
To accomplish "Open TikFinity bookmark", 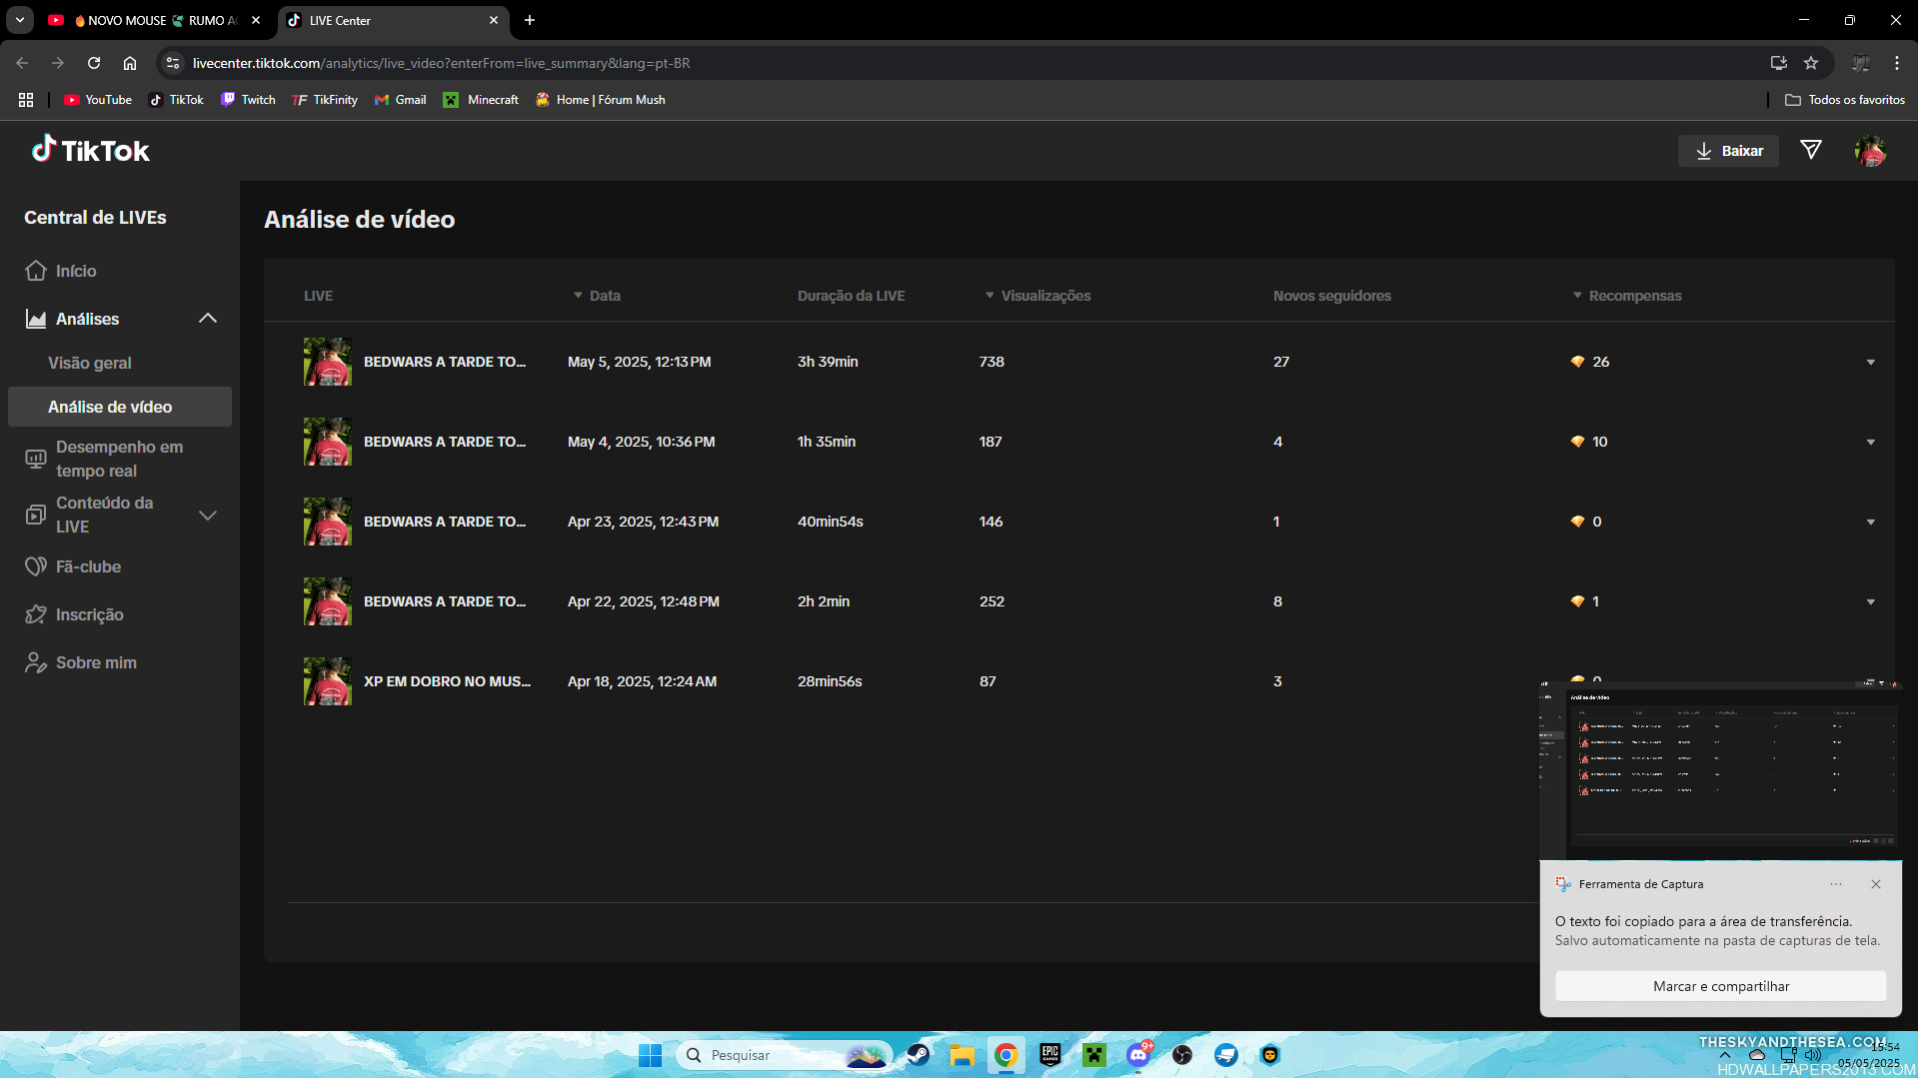I will [325, 100].
